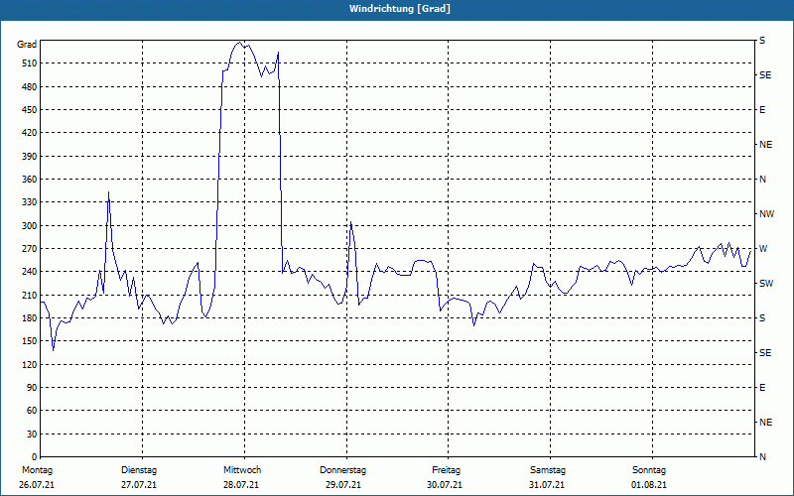The height and width of the screenshot is (496, 794).
Task: Click the y-axis value 510
Action: pyautogui.click(x=30, y=63)
